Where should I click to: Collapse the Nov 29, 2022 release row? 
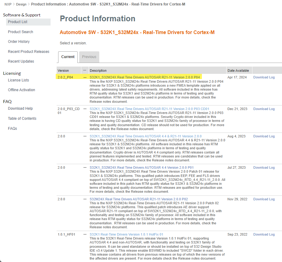pyautogui.click(x=85, y=199)
